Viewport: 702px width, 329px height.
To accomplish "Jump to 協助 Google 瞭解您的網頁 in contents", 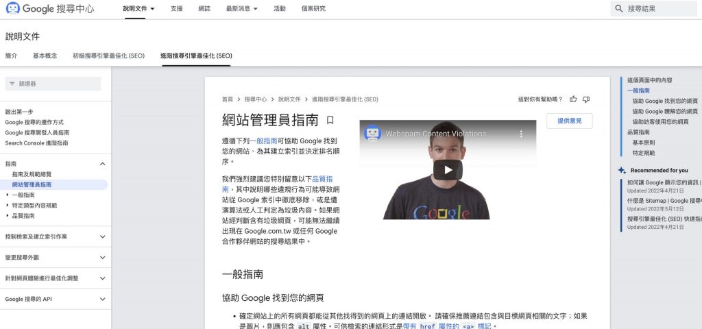I will pos(665,112).
